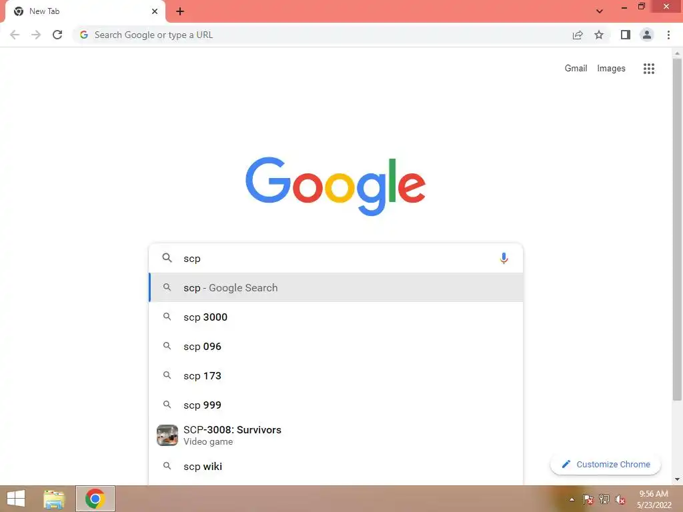Click the Google logo
The height and width of the screenshot is (512, 683).
[x=335, y=185]
